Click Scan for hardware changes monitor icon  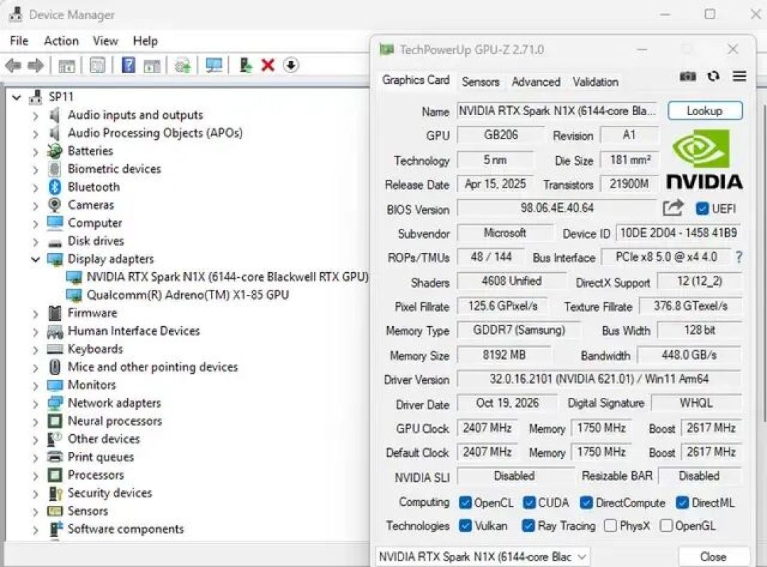[214, 65]
